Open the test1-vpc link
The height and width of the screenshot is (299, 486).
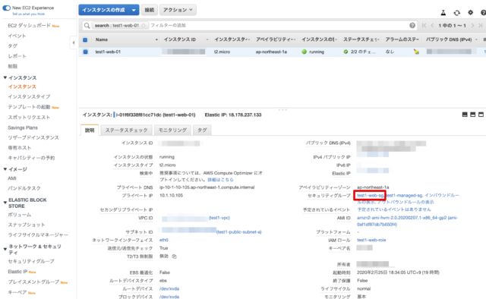(x=219, y=218)
